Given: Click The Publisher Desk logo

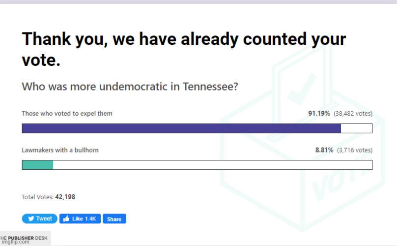Looking at the screenshot, I should 25,238.
